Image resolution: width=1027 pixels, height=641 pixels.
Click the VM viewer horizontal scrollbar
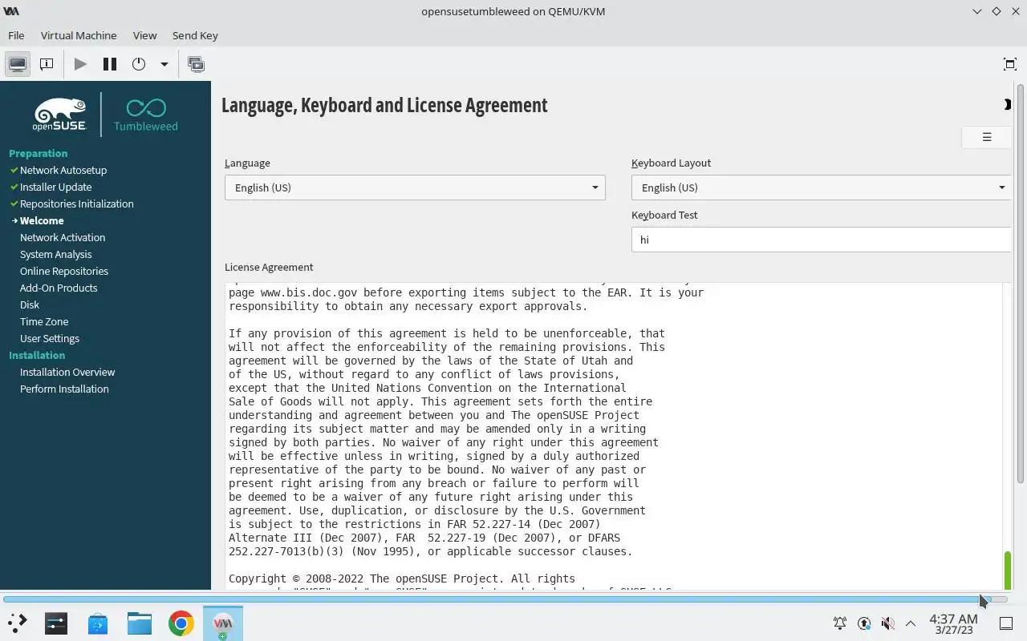click(x=497, y=599)
